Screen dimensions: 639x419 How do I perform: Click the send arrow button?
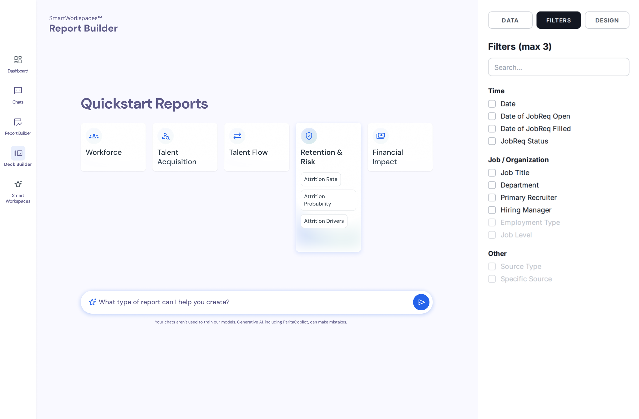(x=421, y=302)
